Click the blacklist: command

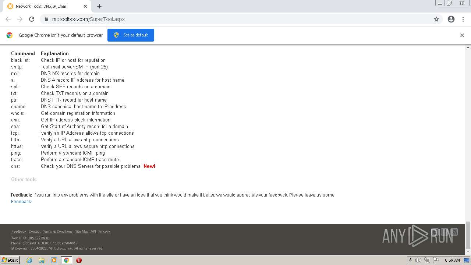[x=21, y=60]
